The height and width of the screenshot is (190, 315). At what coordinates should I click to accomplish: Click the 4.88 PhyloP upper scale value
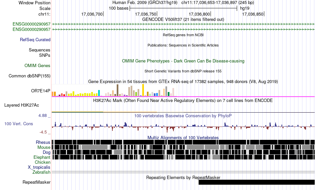[x=42, y=116]
